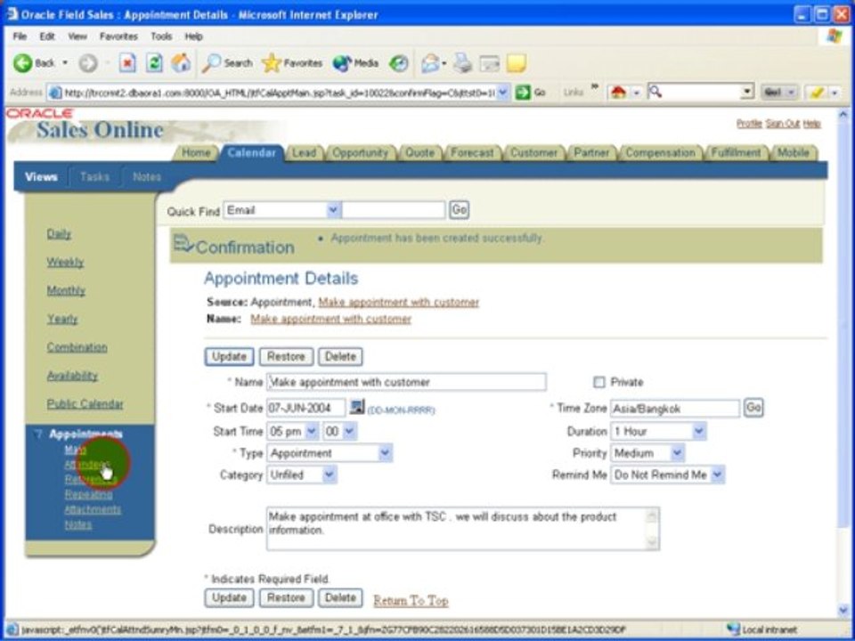Switch to the Opportunity tab
The height and width of the screenshot is (641, 855).
(x=361, y=153)
